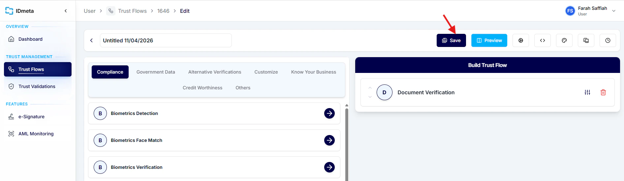Add Biometrics Face Match with its arrow
This screenshot has width=624, height=181.
click(x=329, y=140)
